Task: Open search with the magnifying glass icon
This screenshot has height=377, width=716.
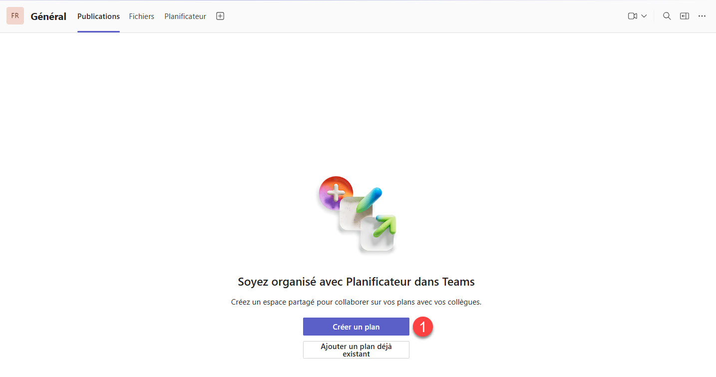Action: (667, 16)
